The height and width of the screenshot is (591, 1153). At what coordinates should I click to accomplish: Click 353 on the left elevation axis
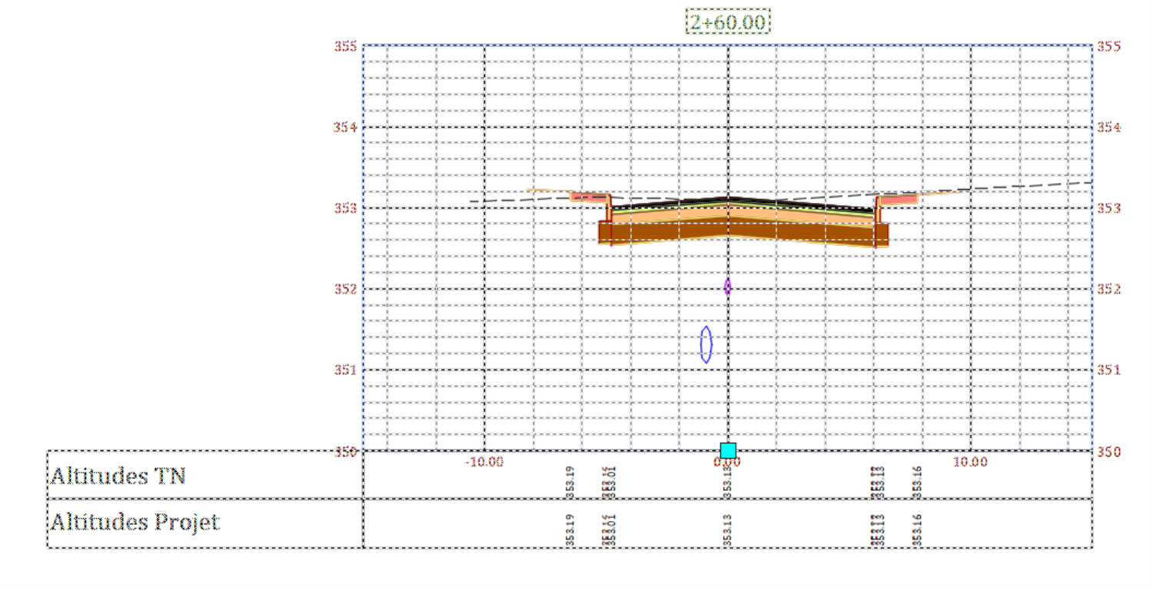pyautogui.click(x=345, y=208)
